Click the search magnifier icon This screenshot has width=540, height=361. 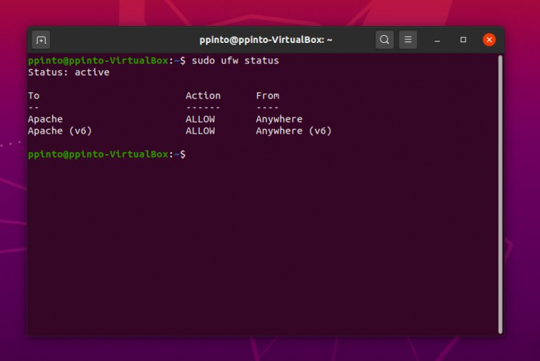pyautogui.click(x=385, y=40)
